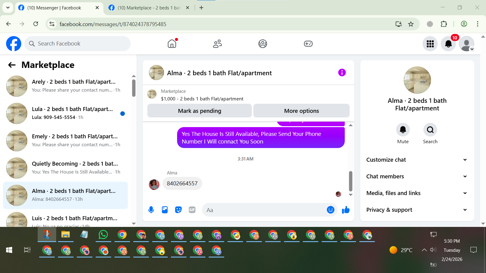Click the Search Facebook field

(77, 44)
